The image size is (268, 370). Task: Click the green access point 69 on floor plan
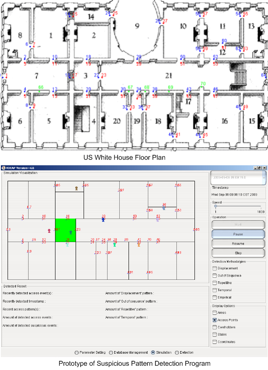pyautogui.click(x=169, y=91)
